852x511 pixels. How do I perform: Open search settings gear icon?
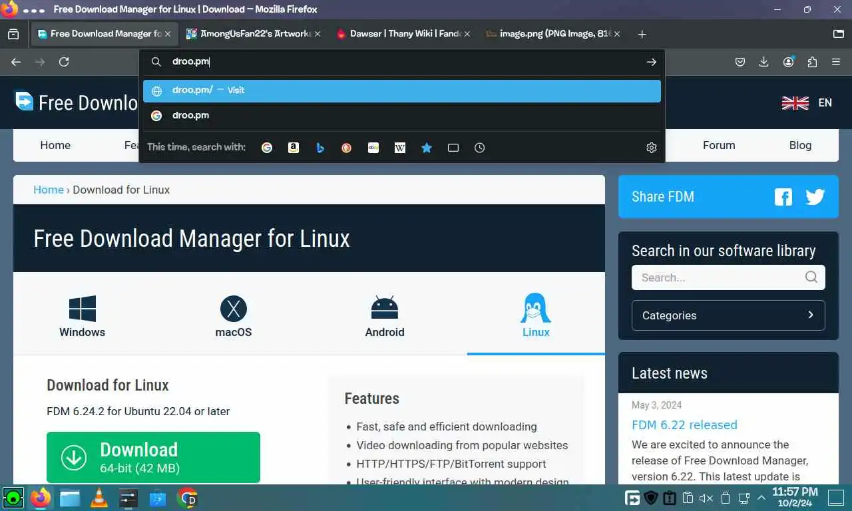[652, 148]
